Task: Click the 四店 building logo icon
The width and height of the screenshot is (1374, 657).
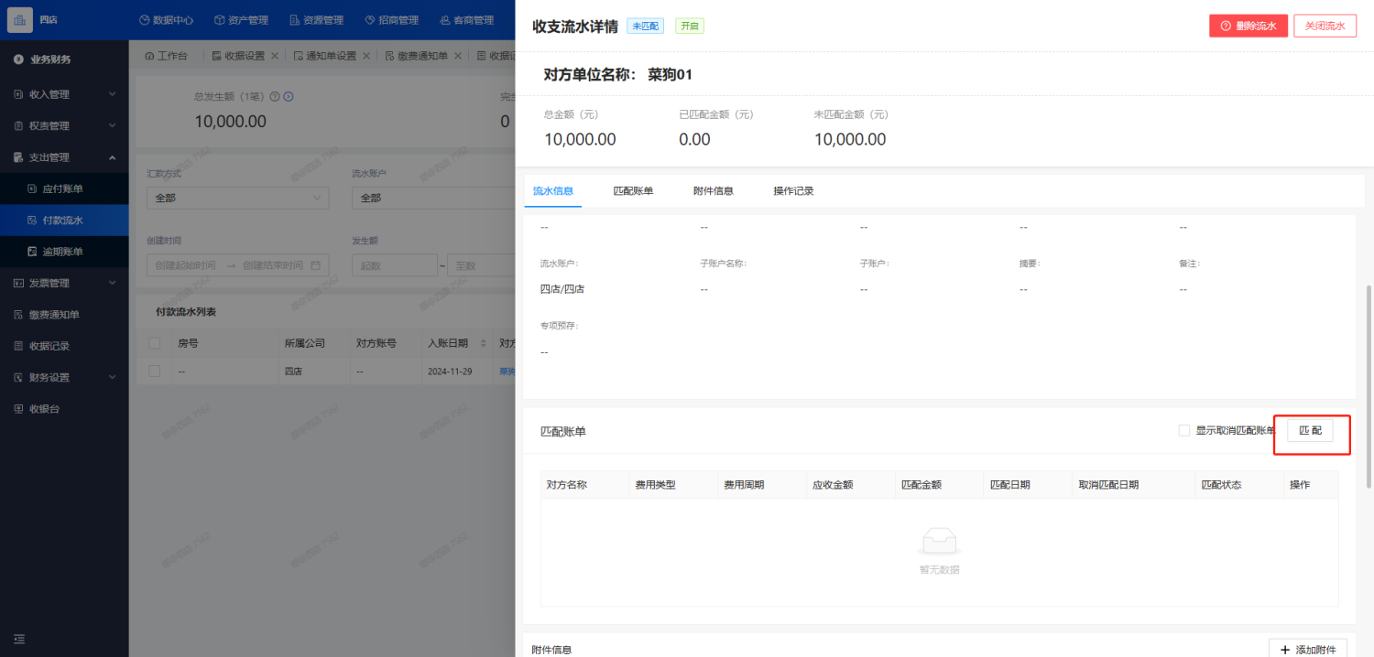Action: [x=19, y=19]
